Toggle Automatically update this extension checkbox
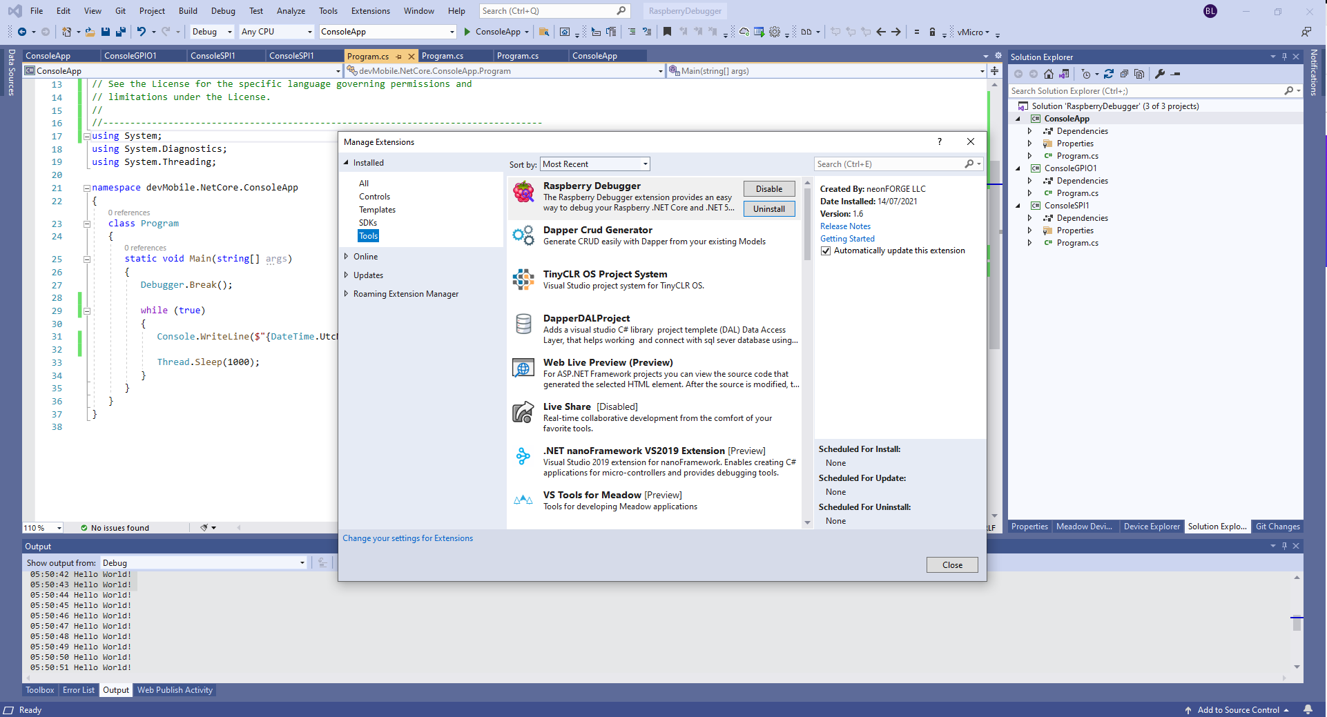The height and width of the screenshot is (717, 1327). [826, 251]
